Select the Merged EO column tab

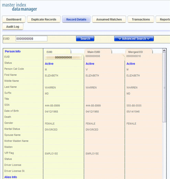139,52
